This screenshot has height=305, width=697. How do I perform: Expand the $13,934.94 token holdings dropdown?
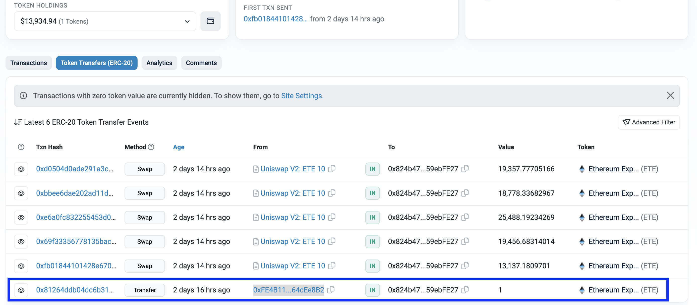coord(105,21)
